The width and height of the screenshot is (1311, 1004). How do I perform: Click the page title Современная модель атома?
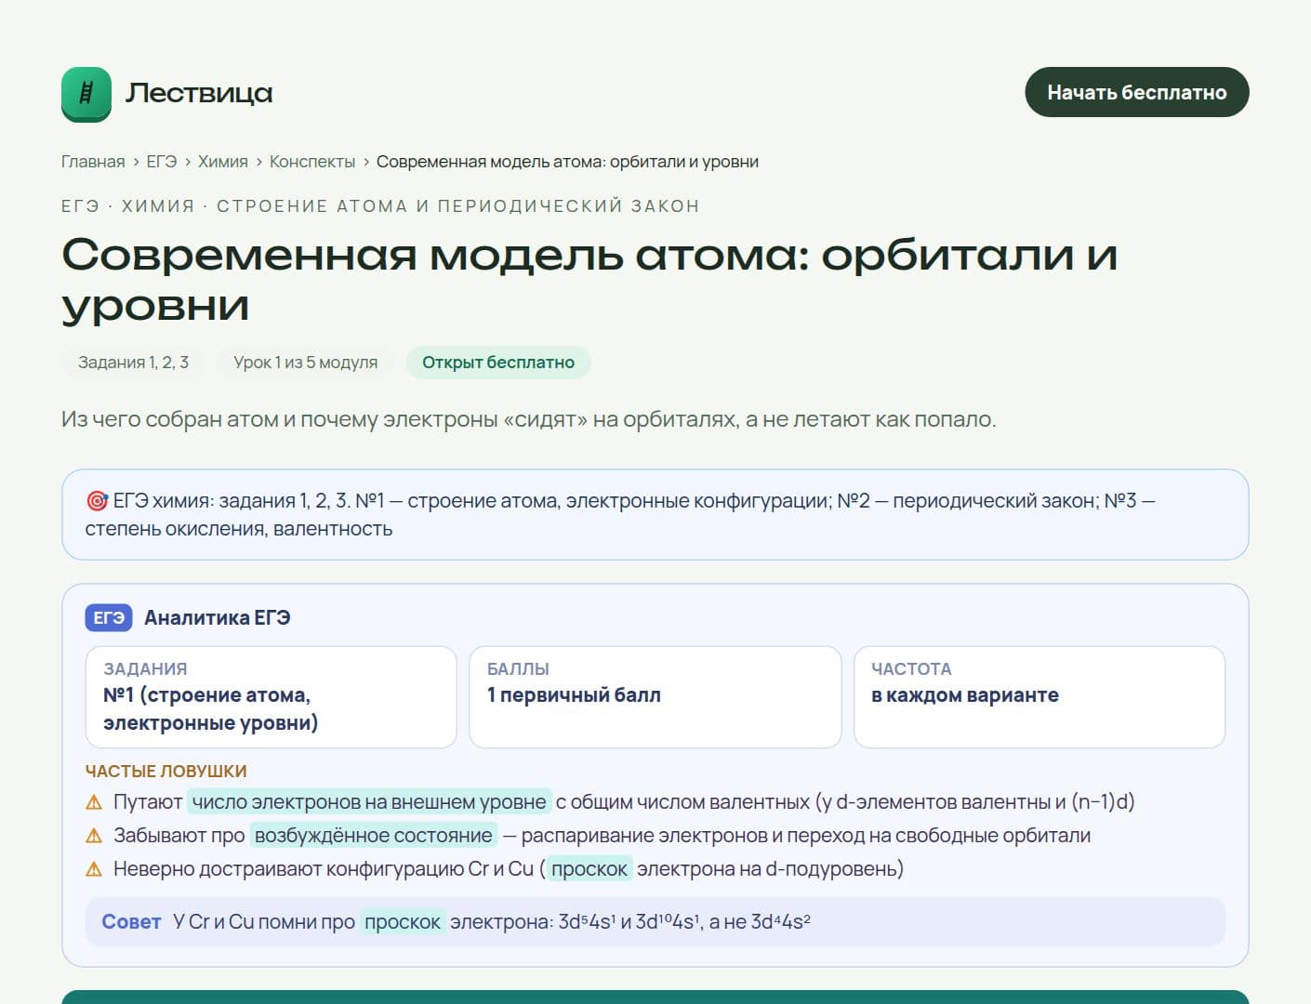[x=589, y=280]
